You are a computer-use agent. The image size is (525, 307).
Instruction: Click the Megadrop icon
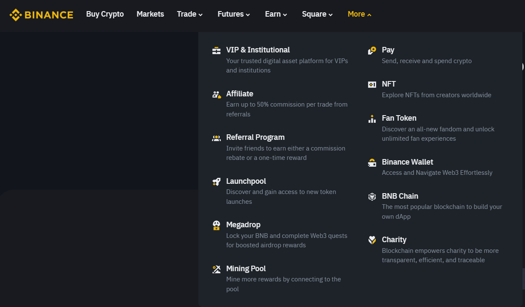pyautogui.click(x=216, y=226)
